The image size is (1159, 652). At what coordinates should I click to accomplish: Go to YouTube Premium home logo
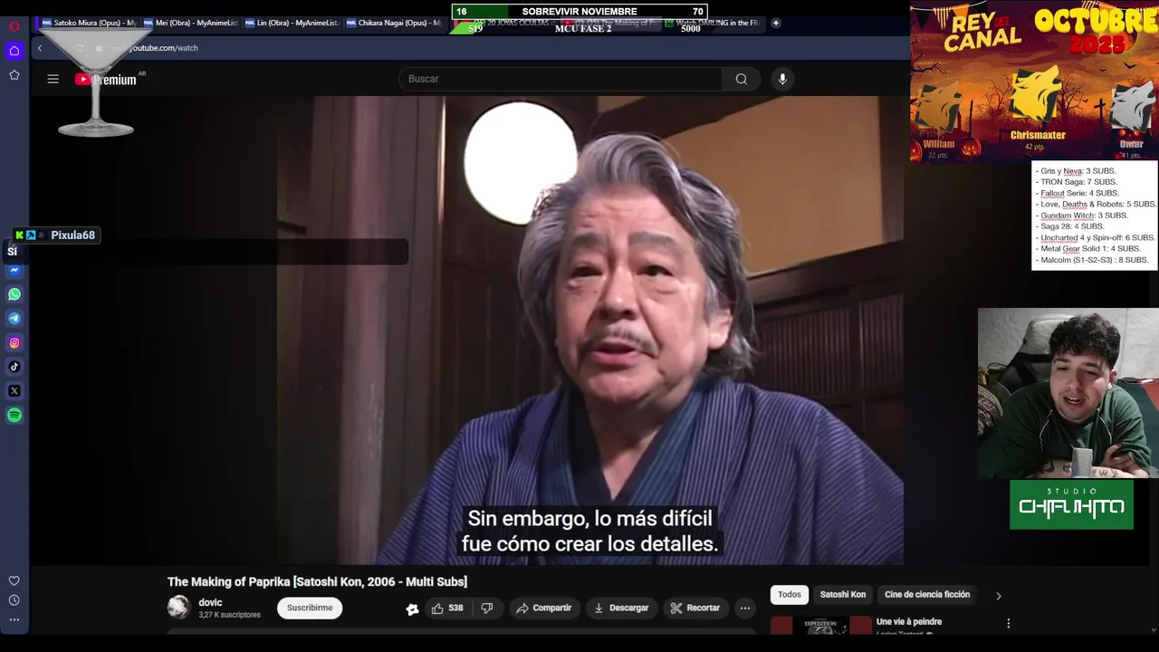108,80
